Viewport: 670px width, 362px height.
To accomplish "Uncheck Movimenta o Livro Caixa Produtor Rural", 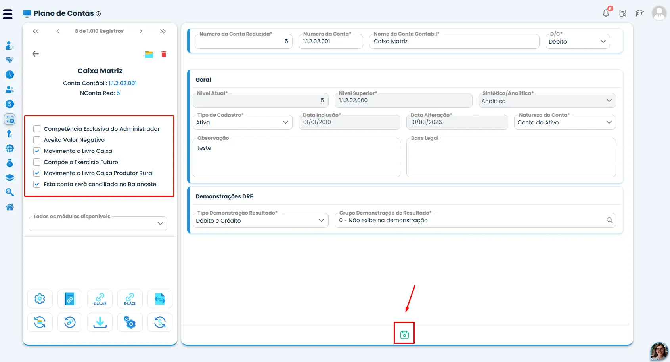I will (37, 173).
